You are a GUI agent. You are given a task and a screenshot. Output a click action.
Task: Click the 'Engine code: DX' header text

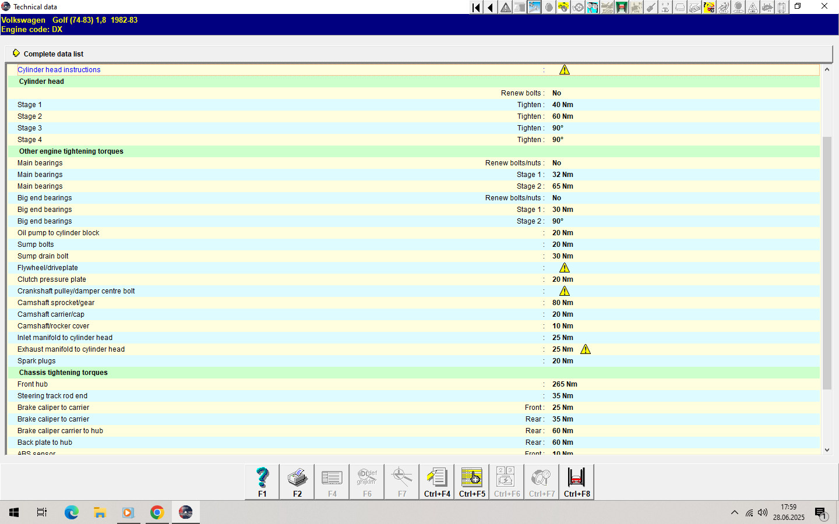31,29
